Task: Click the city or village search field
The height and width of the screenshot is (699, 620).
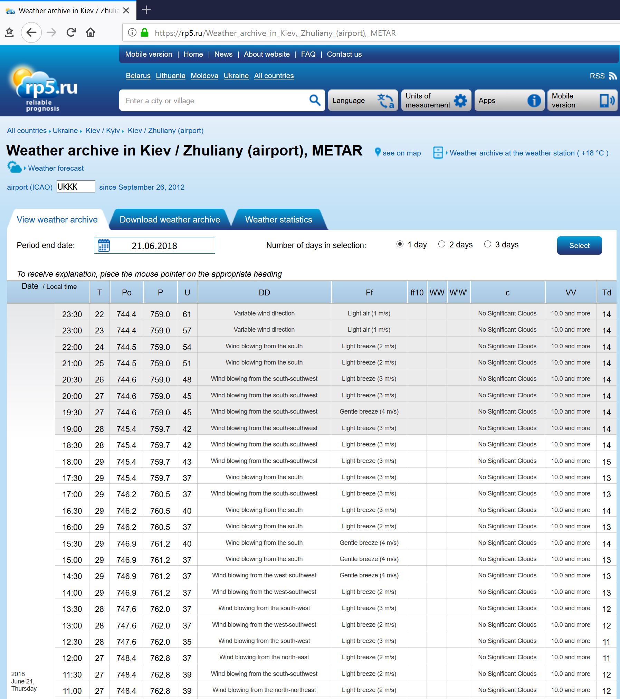Action: [214, 101]
